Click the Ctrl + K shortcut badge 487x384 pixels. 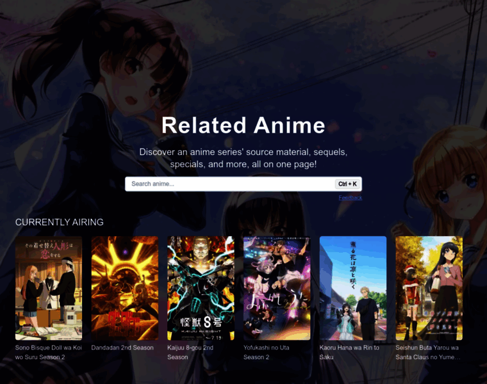347,184
